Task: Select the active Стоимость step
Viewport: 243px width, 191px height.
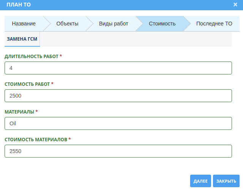Action: click(x=162, y=24)
